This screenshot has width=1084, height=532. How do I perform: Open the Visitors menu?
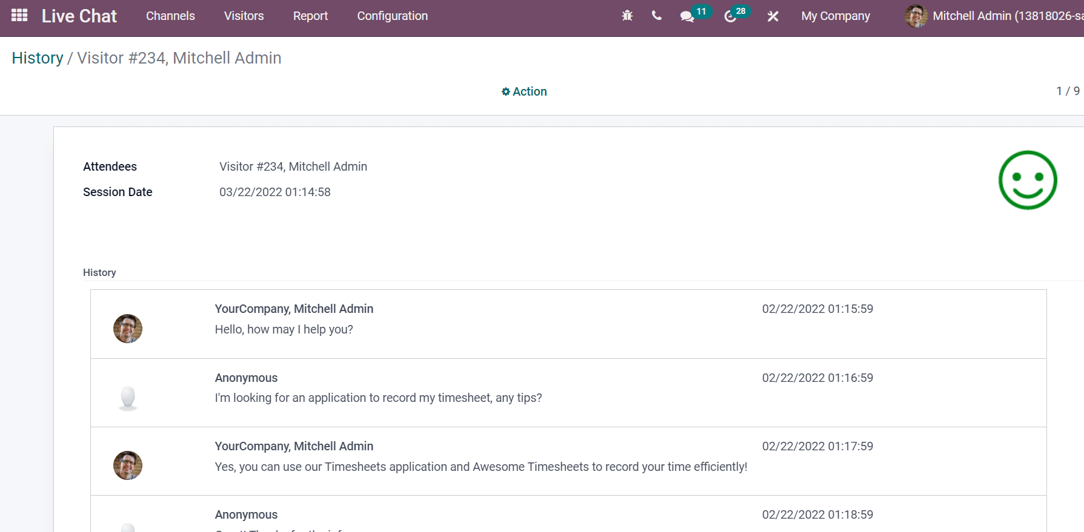[244, 16]
